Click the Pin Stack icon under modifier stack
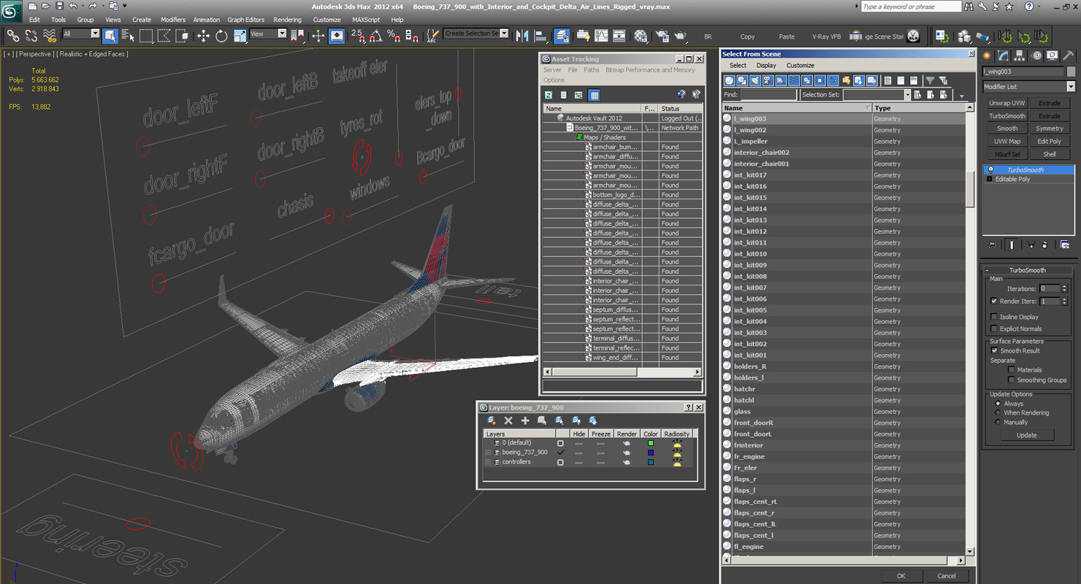Image resolution: width=1081 pixels, height=584 pixels. pyautogui.click(x=991, y=245)
